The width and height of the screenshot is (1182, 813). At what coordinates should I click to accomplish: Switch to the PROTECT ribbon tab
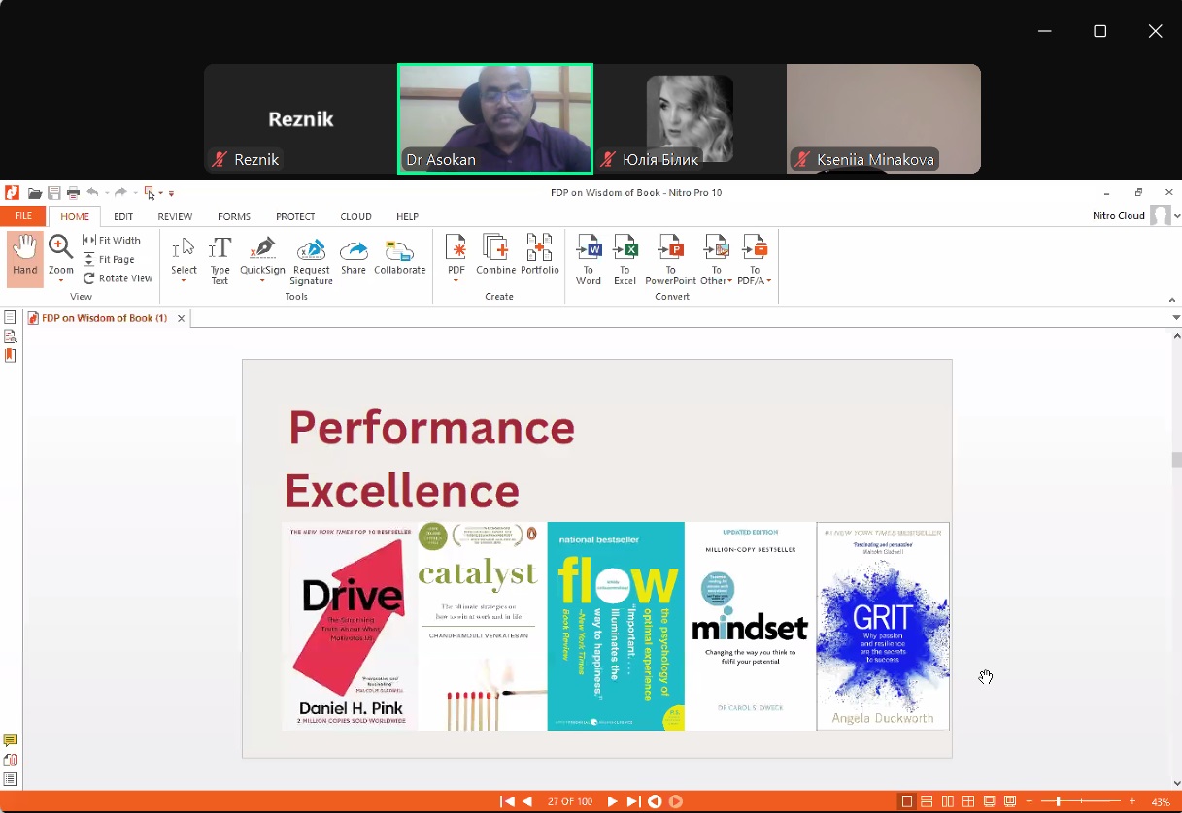[x=295, y=217]
